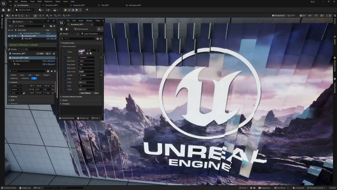The width and height of the screenshot is (337, 190).
Task: Click the Scale lock ratio icon
Action: coord(24,93)
